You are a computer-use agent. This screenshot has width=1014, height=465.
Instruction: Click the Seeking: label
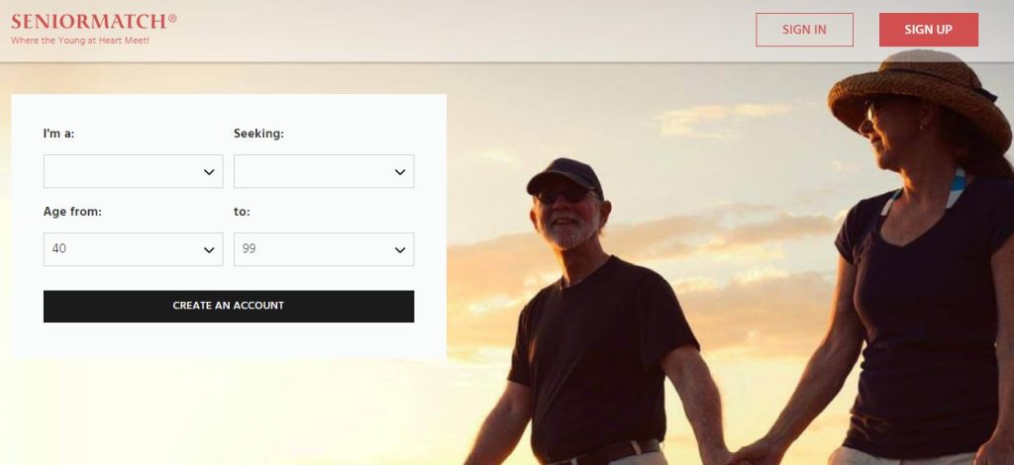click(x=258, y=134)
